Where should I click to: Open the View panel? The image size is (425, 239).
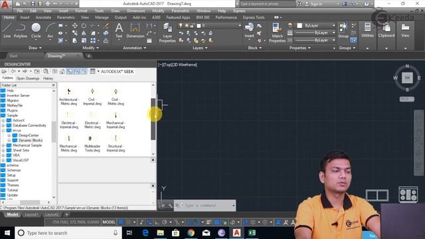pyautogui.click(x=405, y=30)
